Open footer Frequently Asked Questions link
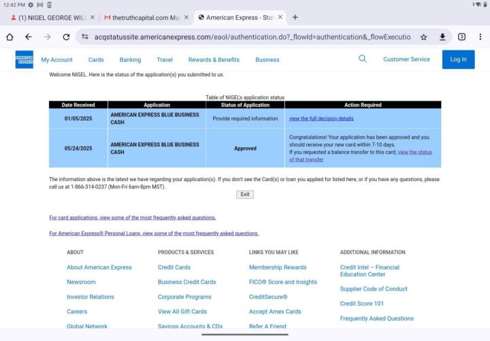The image size is (490, 341). 377,319
